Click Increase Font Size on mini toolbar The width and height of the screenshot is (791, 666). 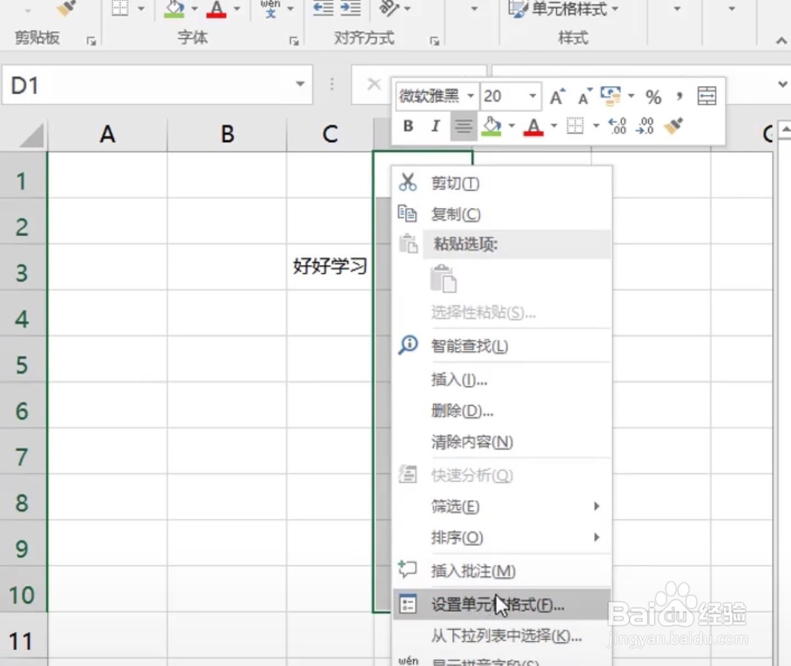click(555, 96)
